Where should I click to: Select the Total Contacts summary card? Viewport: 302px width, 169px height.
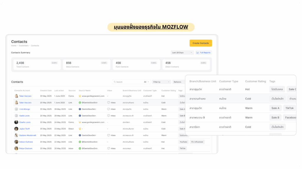(37, 65)
